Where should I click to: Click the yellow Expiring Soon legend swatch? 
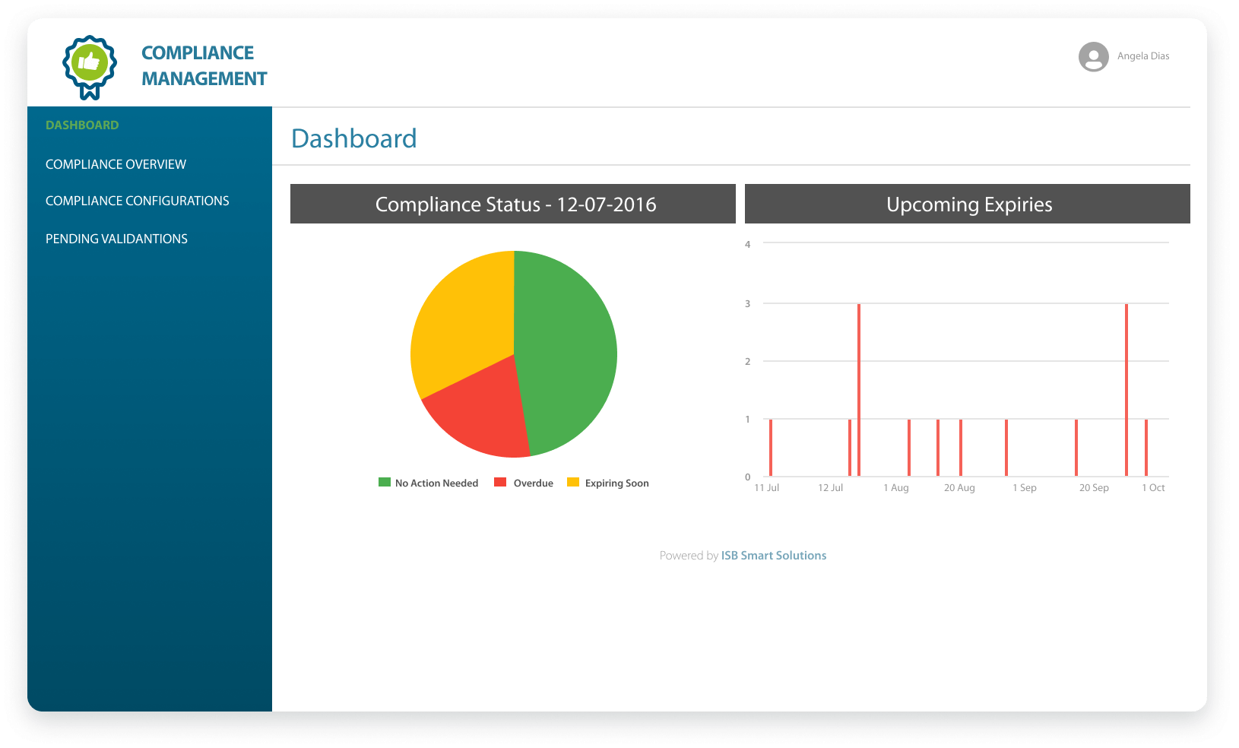pos(573,482)
